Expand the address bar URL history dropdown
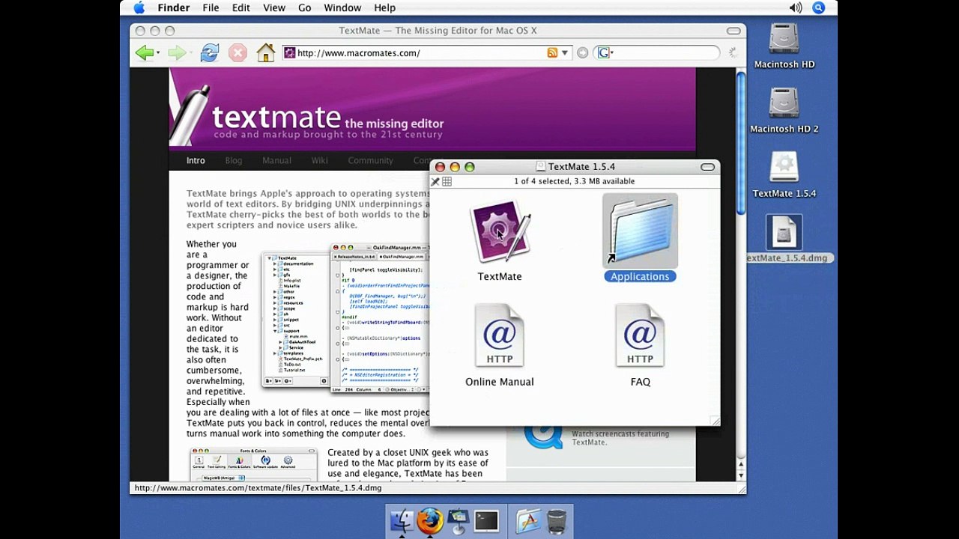The width and height of the screenshot is (959, 539). coord(565,53)
